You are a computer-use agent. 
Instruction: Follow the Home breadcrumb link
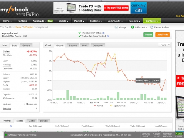[x=19, y=27]
